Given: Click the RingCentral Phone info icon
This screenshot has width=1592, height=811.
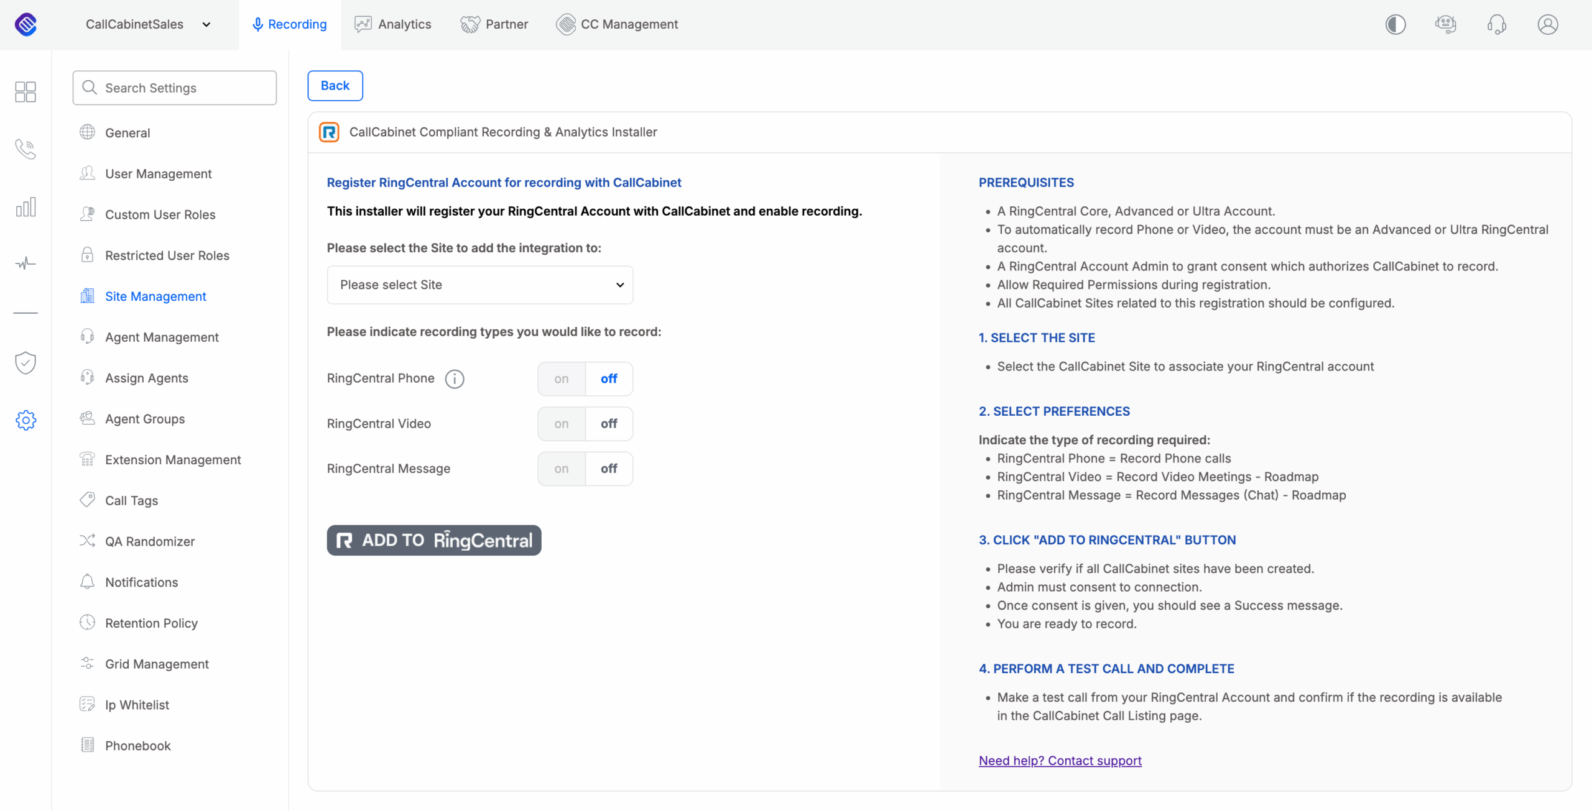Looking at the screenshot, I should click(455, 378).
